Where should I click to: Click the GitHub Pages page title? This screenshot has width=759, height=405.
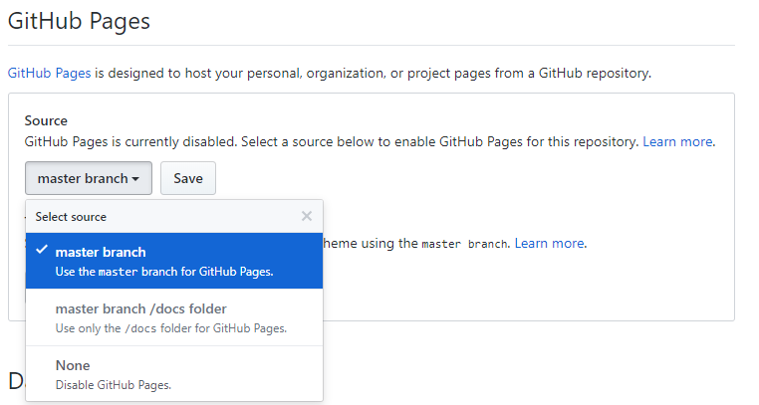(79, 21)
